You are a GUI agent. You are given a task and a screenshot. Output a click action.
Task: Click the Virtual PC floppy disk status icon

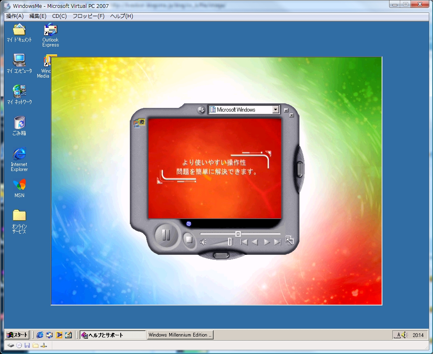(27, 345)
